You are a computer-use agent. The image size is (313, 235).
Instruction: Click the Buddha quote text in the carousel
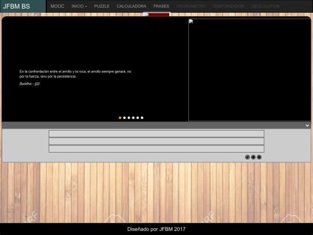[75, 74]
